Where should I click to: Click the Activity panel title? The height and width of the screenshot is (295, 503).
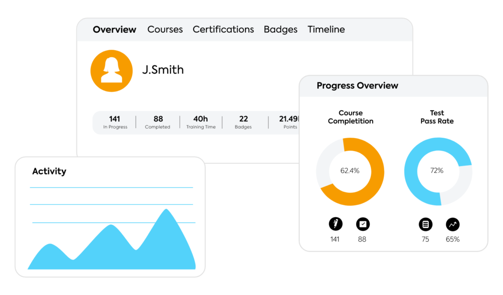point(49,171)
